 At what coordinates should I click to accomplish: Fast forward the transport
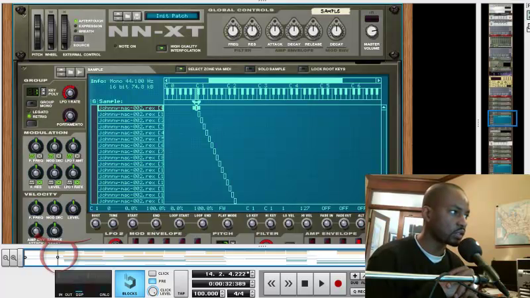pos(288,284)
